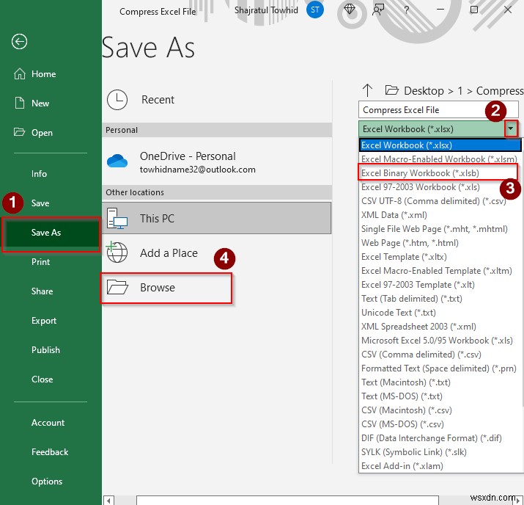Select Save As in the left menu
This screenshot has width=524, height=505.
[x=46, y=233]
